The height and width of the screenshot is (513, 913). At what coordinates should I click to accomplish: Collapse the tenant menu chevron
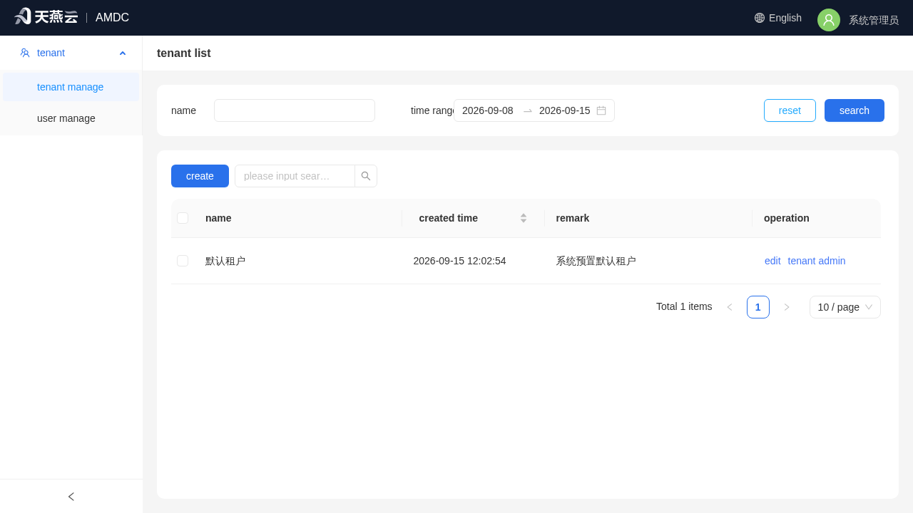(x=123, y=53)
